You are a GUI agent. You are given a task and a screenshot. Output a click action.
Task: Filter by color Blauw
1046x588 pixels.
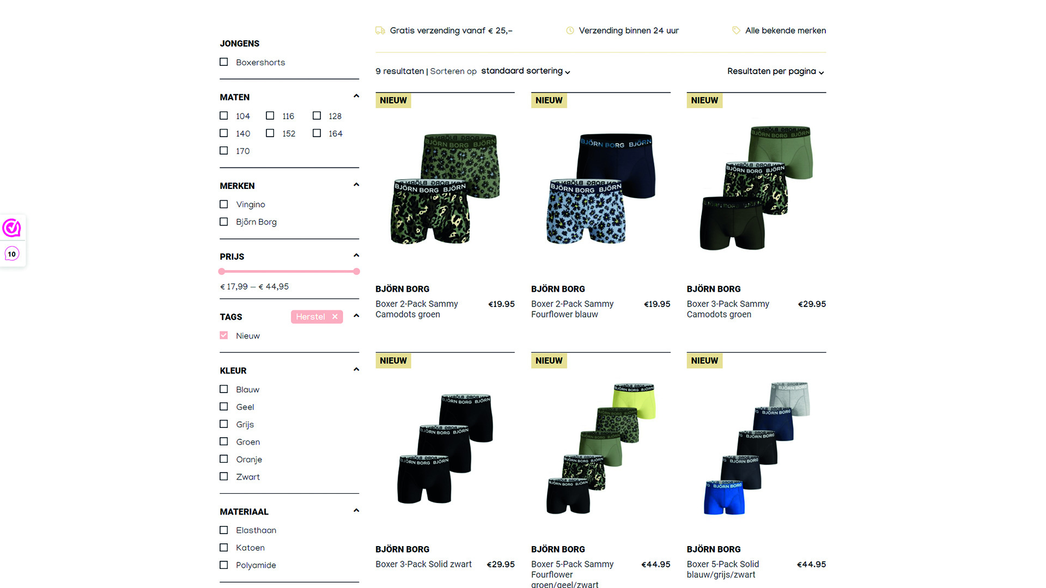coord(223,389)
